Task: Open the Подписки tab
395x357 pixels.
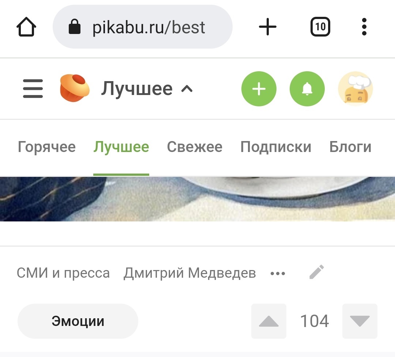Action: (276, 147)
